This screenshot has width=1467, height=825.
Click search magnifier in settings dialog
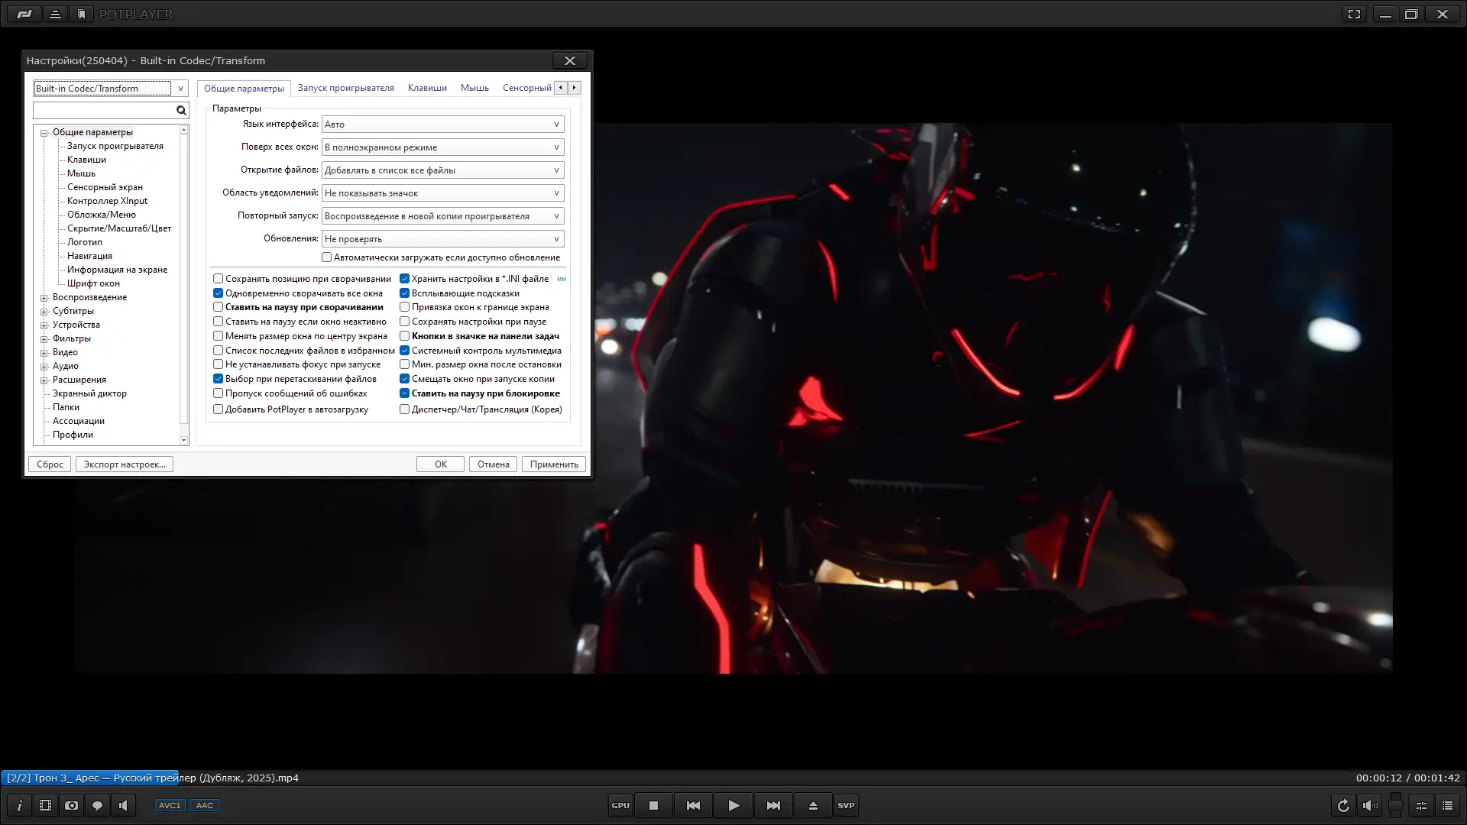181,111
